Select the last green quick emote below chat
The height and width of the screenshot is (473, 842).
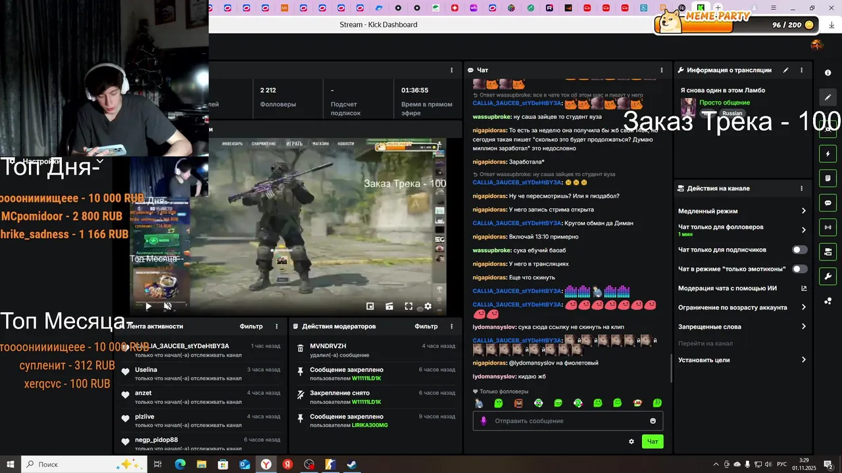(x=657, y=403)
